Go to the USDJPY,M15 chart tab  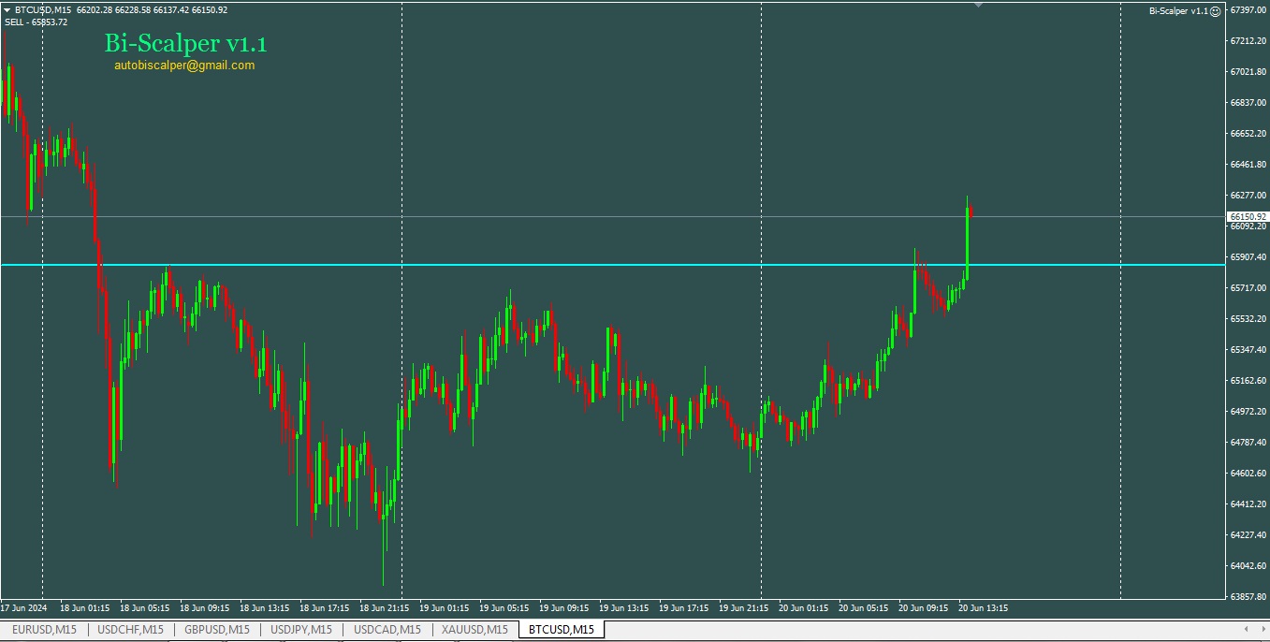click(x=301, y=630)
